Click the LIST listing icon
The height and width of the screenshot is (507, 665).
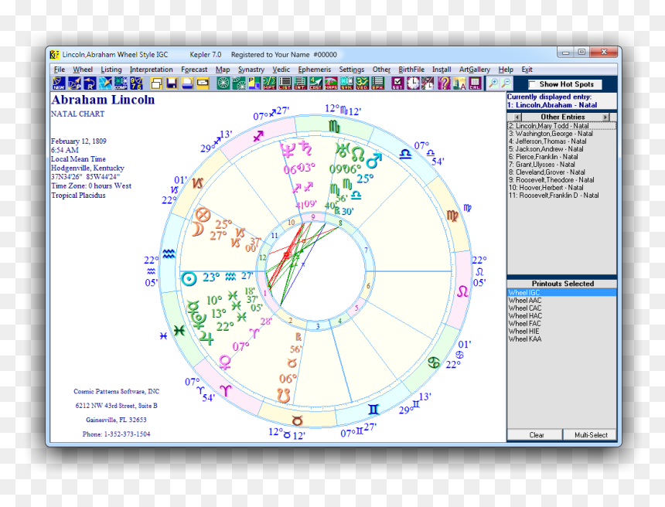coord(285,83)
